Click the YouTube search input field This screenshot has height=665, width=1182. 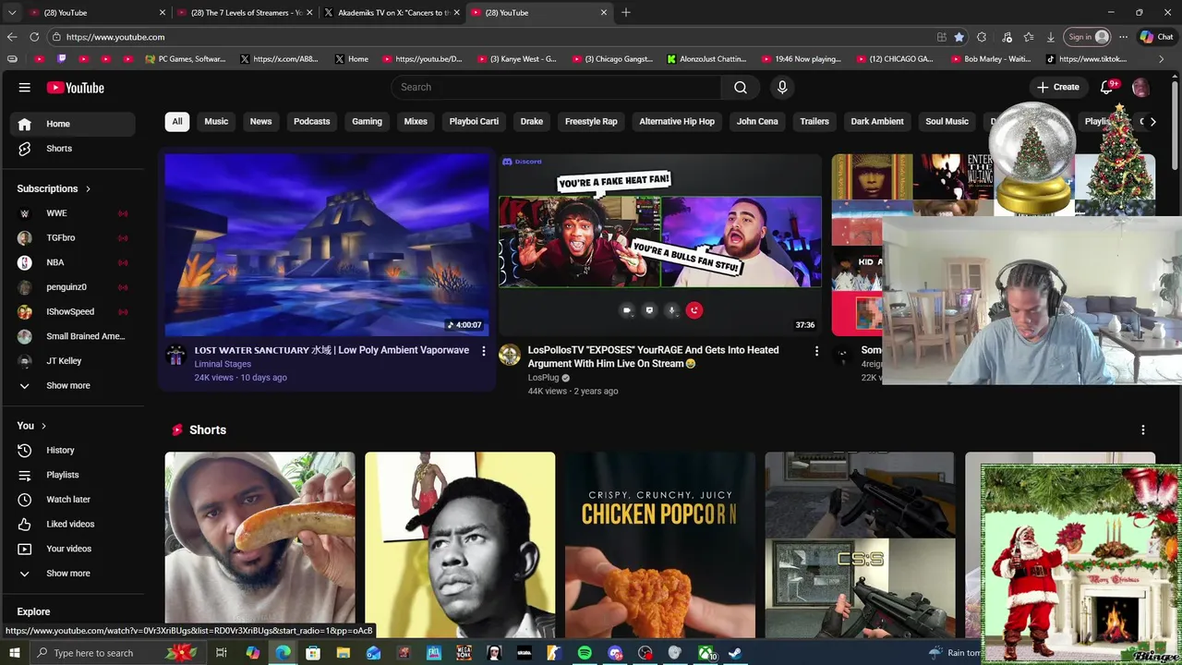click(x=556, y=87)
